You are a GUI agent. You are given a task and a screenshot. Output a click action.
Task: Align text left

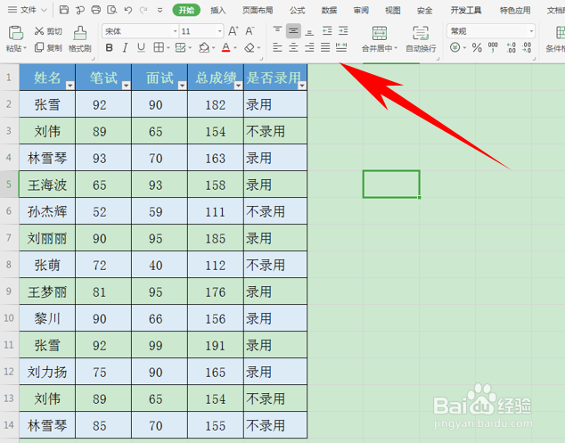click(277, 47)
